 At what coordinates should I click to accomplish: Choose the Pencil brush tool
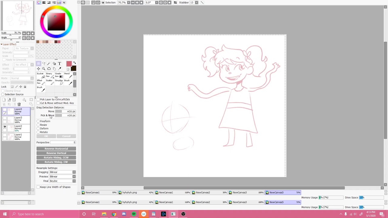click(68, 75)
